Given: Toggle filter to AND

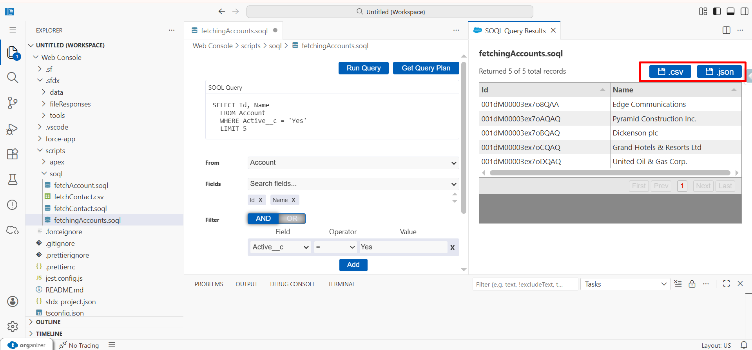Looking at the screenshot, I should (x=263, y=218).
